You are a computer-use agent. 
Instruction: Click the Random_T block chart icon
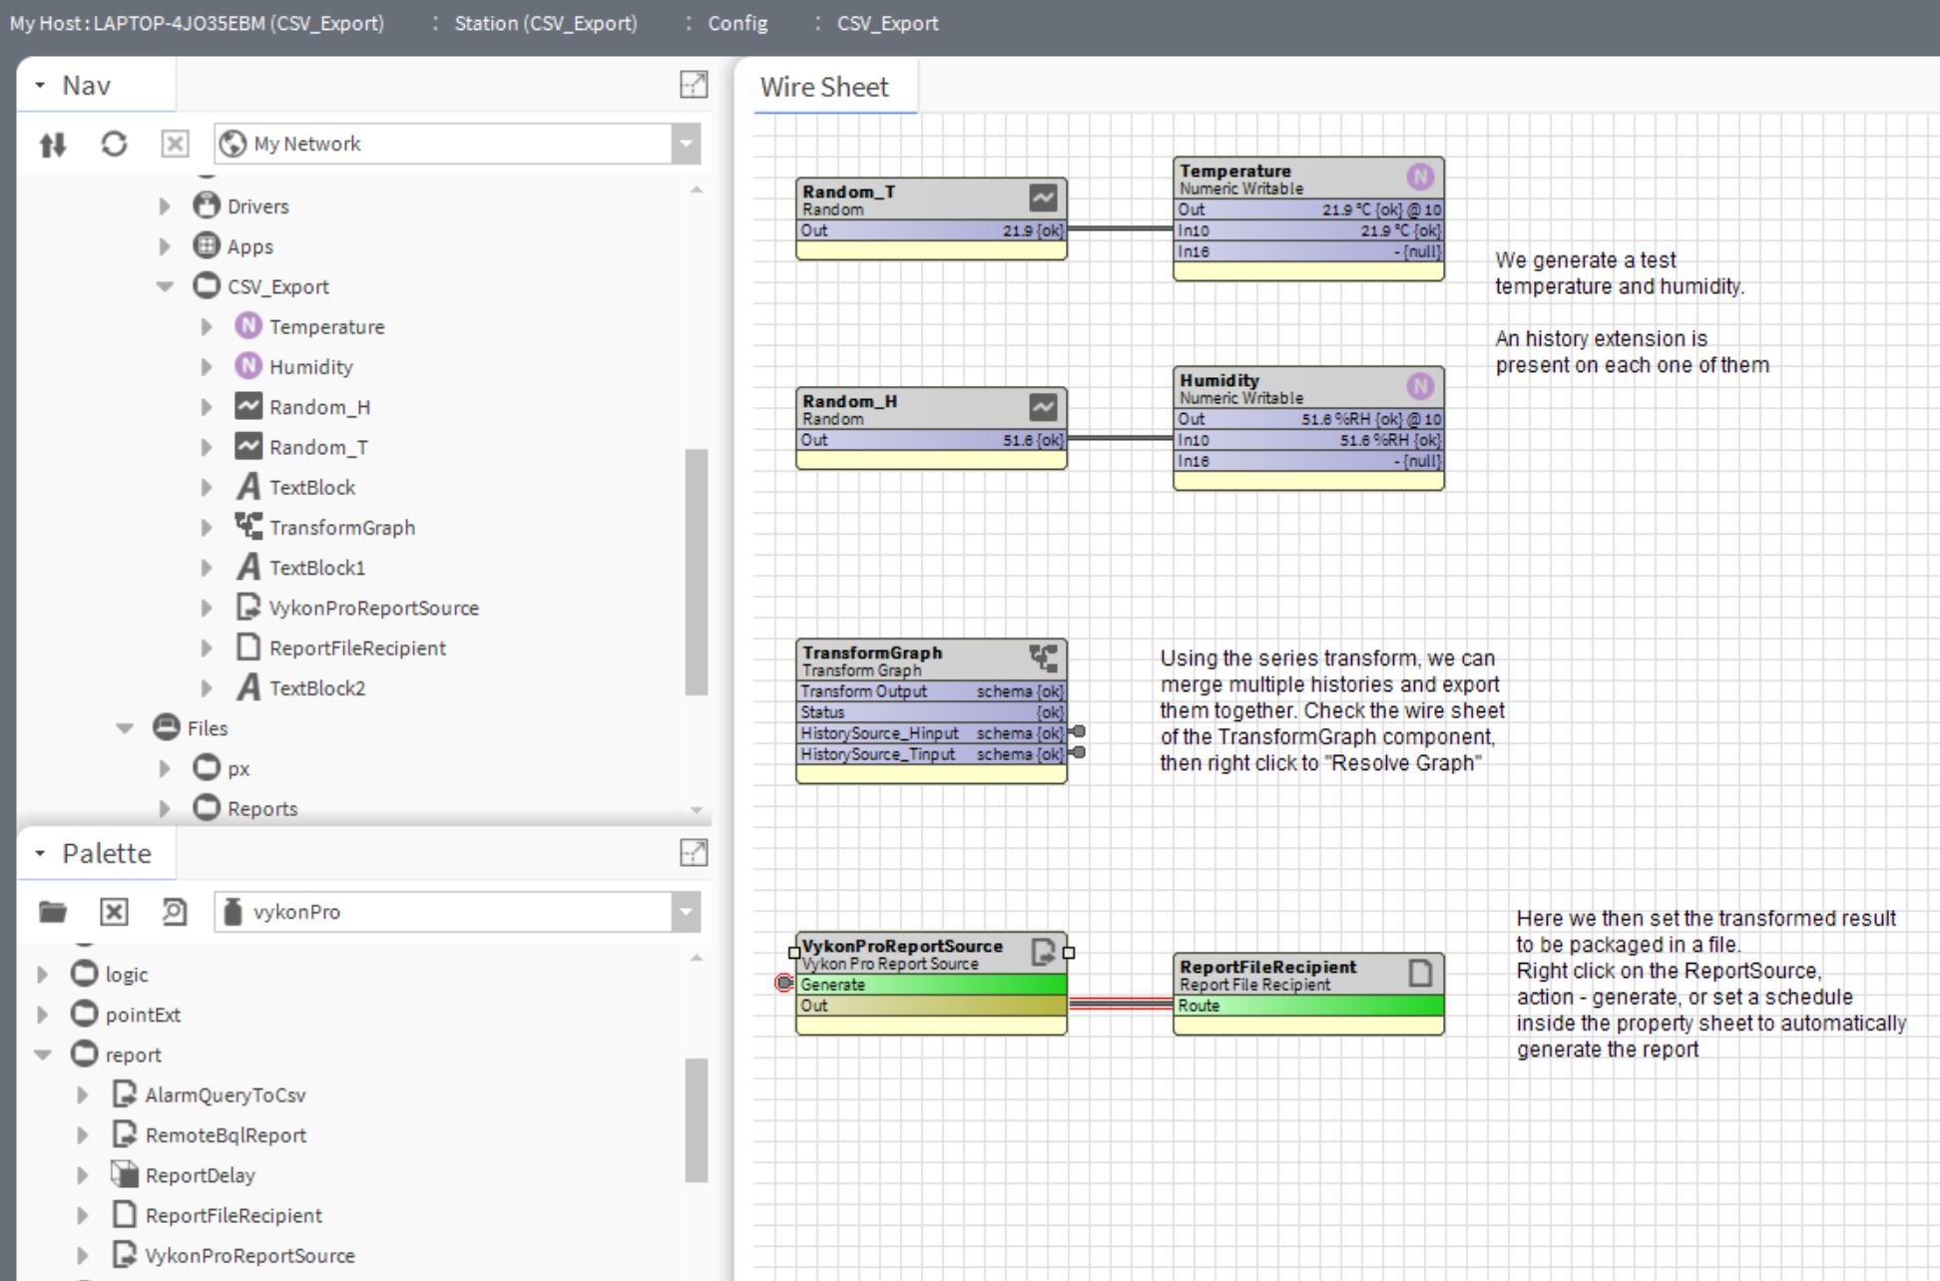[x=1044, y=198]
